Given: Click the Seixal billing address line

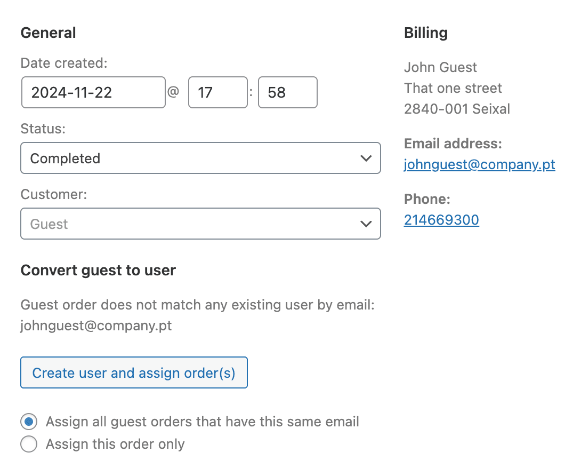Looking at the screenshot, I should pos(457,108).
